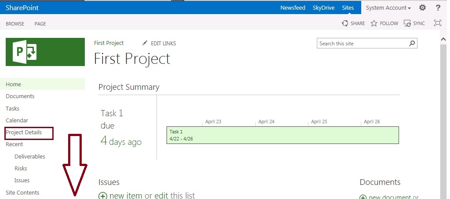Click the help question mark icon
Image resolution: width=450 pixels, height=199 pixels.
[x=438, y=8]
